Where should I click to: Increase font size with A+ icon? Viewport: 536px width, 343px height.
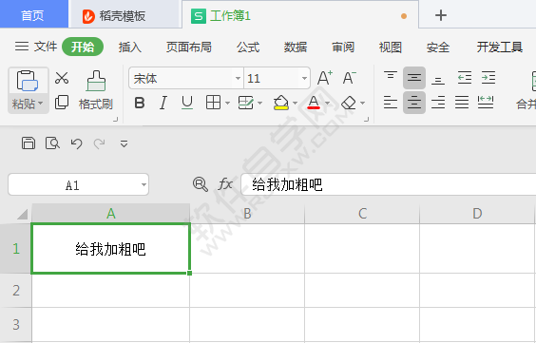325,78
